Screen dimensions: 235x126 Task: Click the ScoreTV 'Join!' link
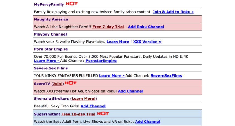pos(58,84)
